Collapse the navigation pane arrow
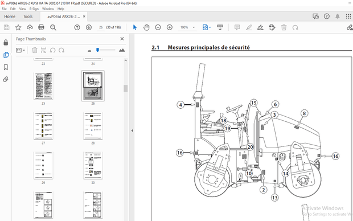 (x=132, y=130)
